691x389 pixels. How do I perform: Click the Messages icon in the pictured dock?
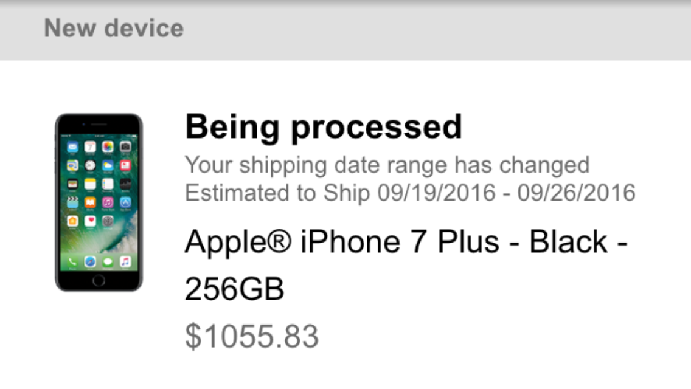tap(108, 262)
